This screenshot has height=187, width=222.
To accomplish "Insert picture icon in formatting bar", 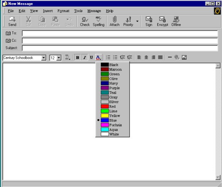I will point(184,57).
